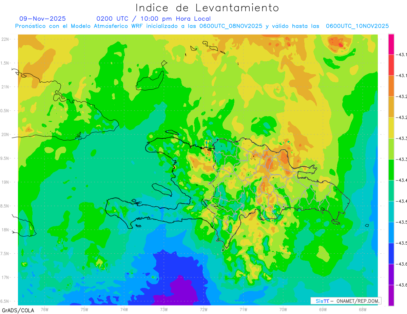The width and height of the screenshot is (407, 314).
Task: Click the '72W' longitude label
Action: pos(203,309)
